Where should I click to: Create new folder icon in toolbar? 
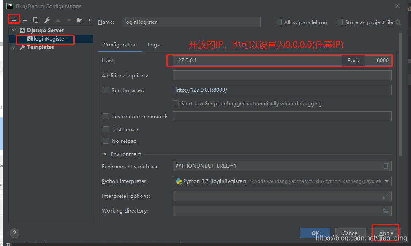(x=80, y=20)
